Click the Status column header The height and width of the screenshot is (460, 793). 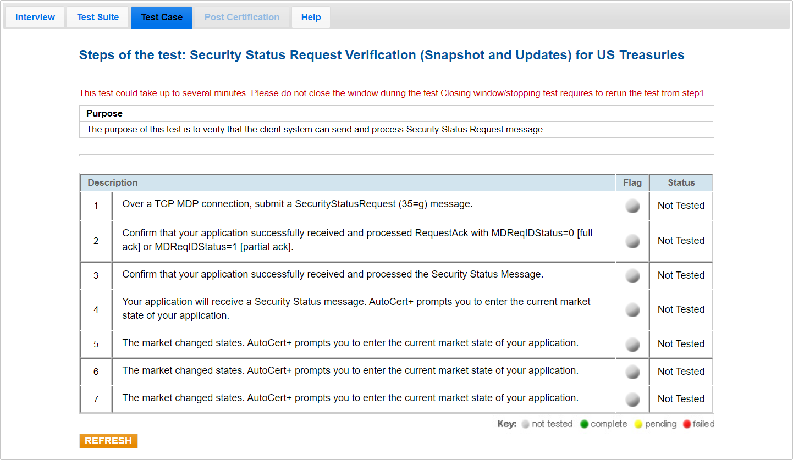click(681, 183)
